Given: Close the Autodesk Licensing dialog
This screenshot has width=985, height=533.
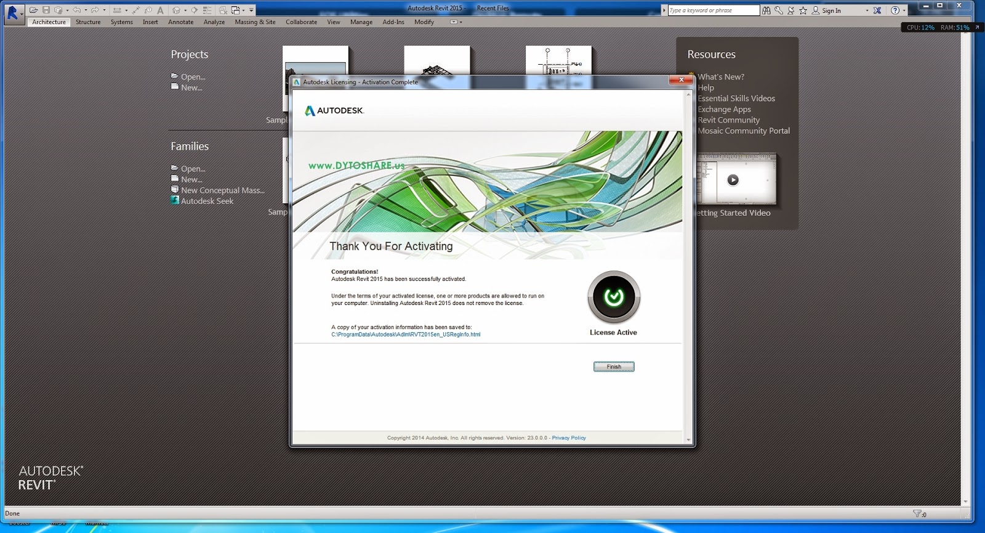Looking at the screenshot, I should tap(681, 80).
